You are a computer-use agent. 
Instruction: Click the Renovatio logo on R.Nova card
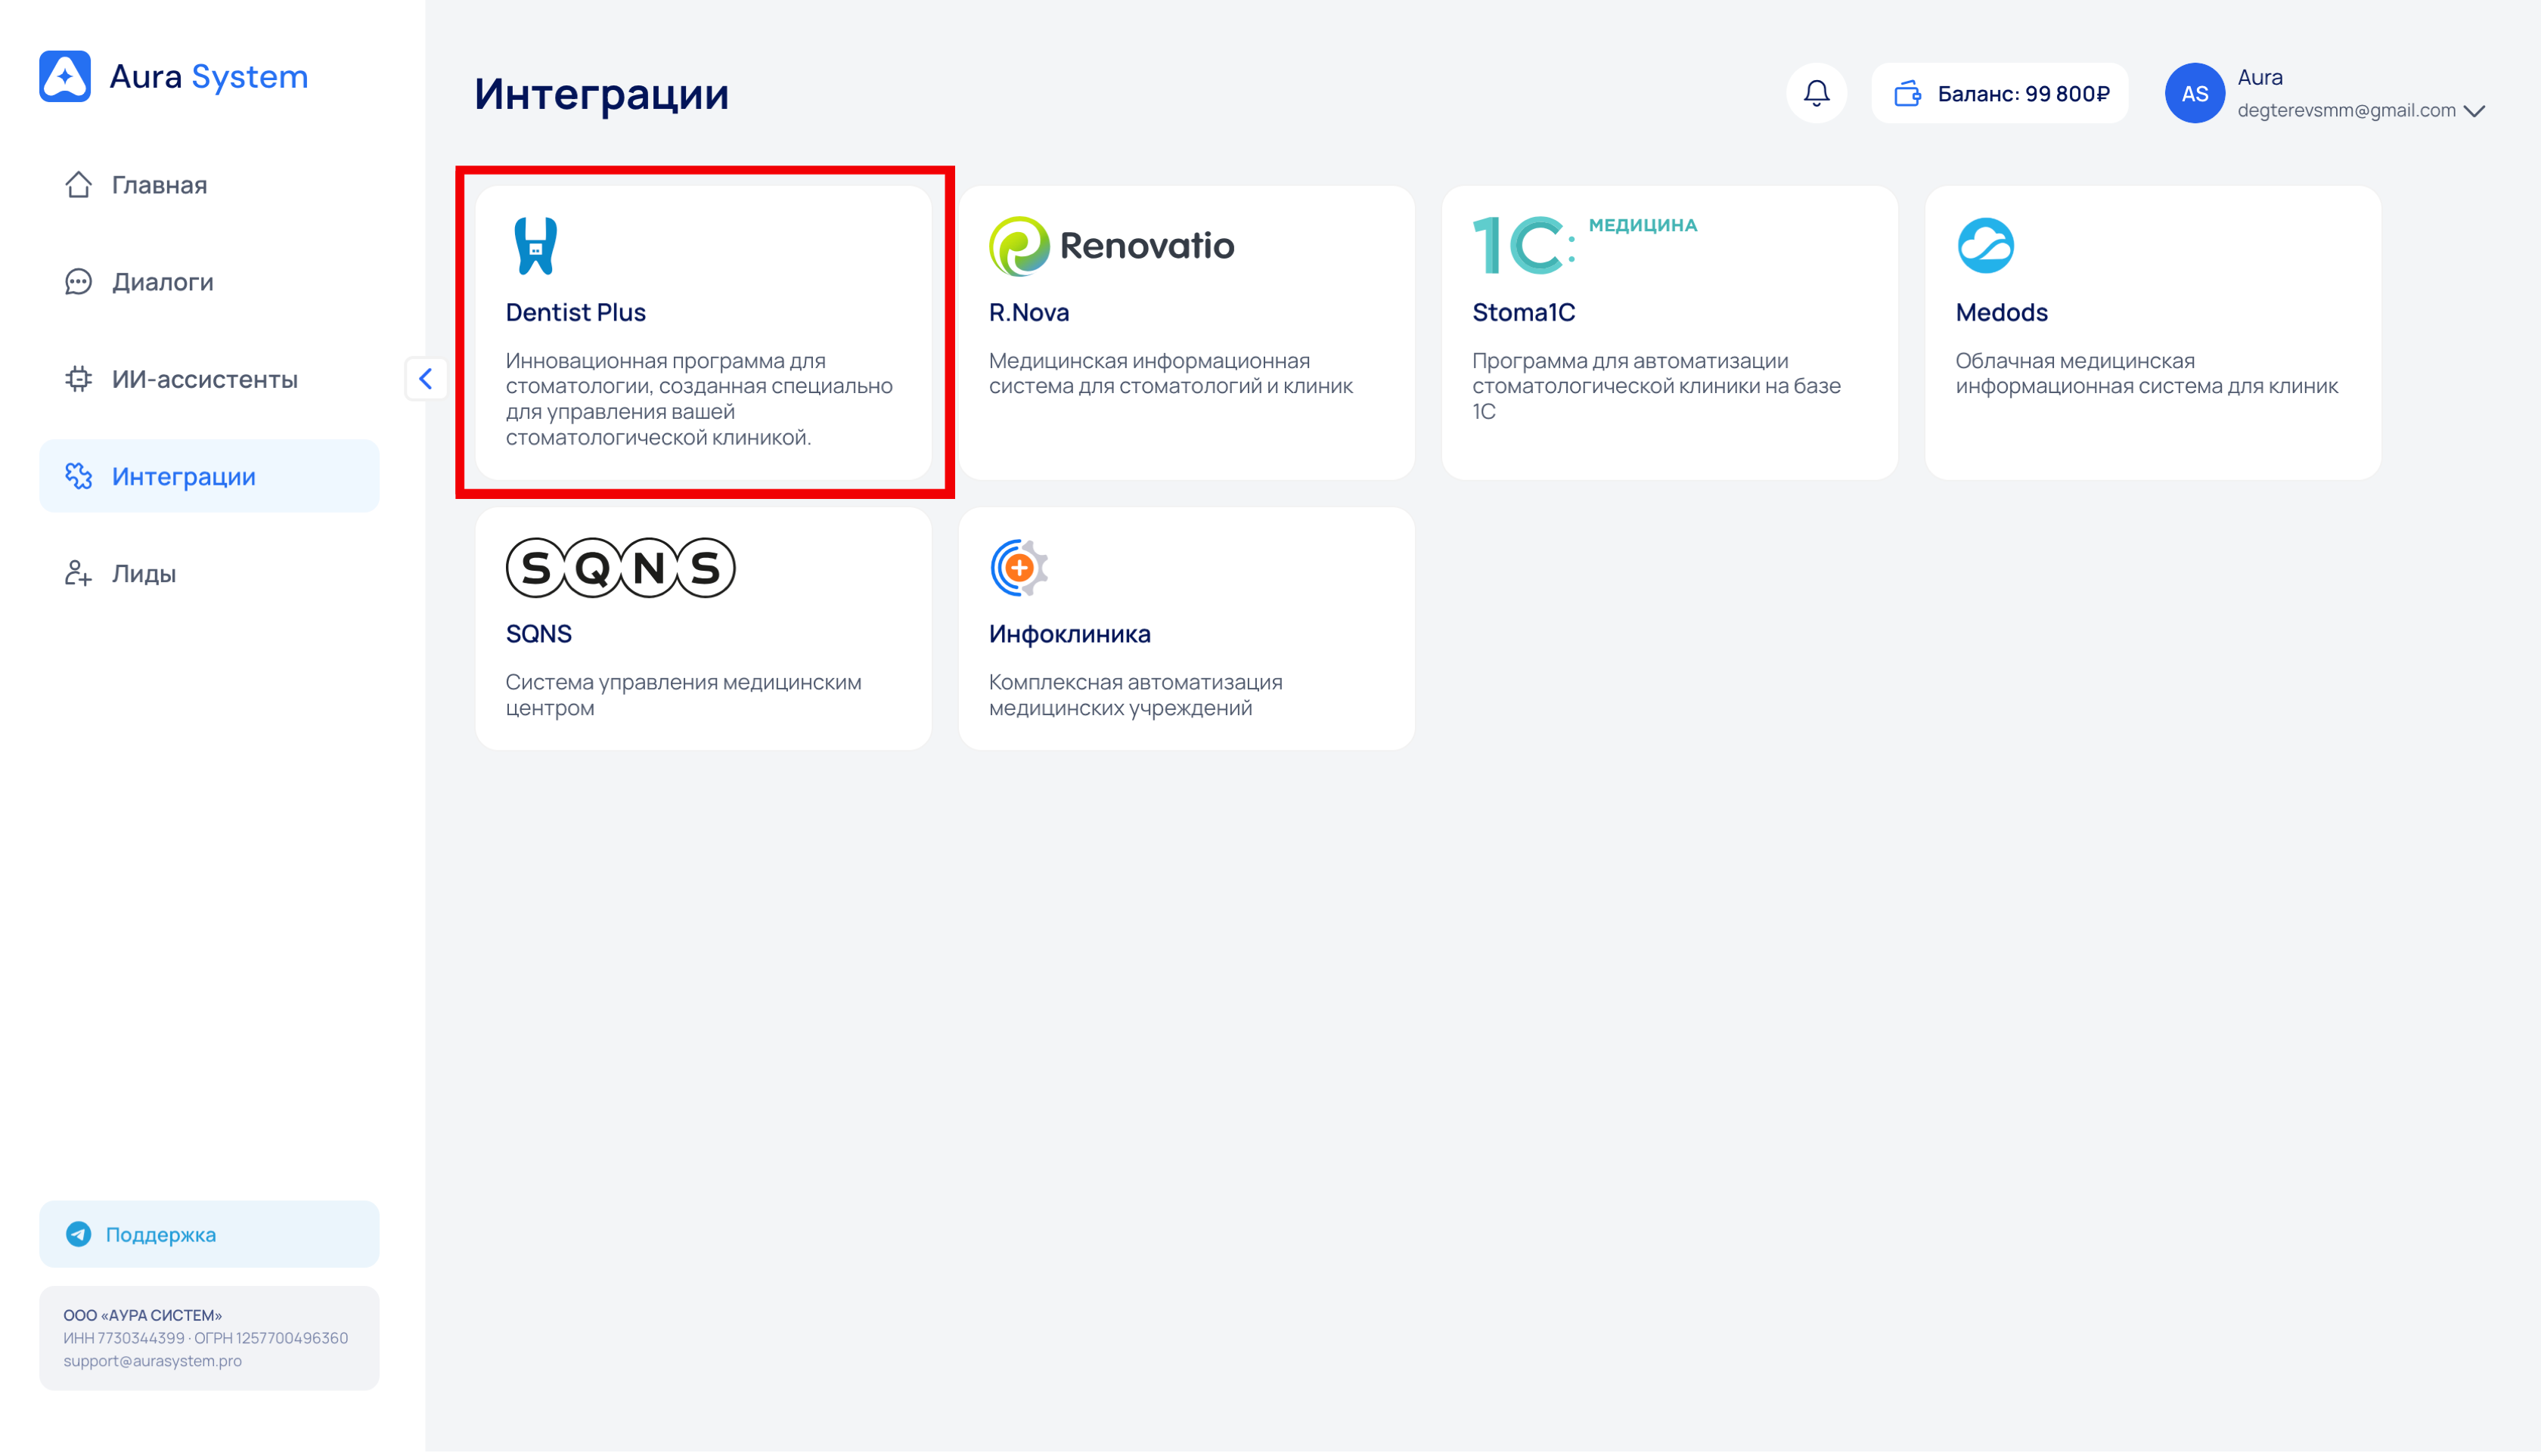coord(1112,245)
